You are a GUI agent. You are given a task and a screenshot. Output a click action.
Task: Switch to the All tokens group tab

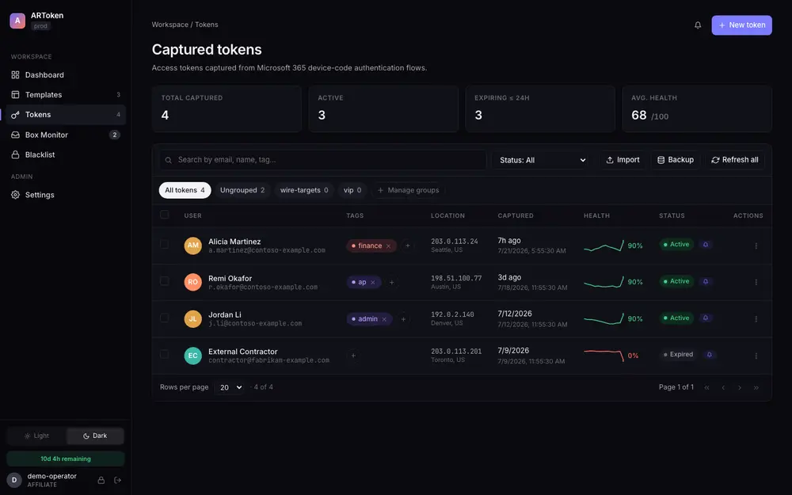tap(185, 190)
